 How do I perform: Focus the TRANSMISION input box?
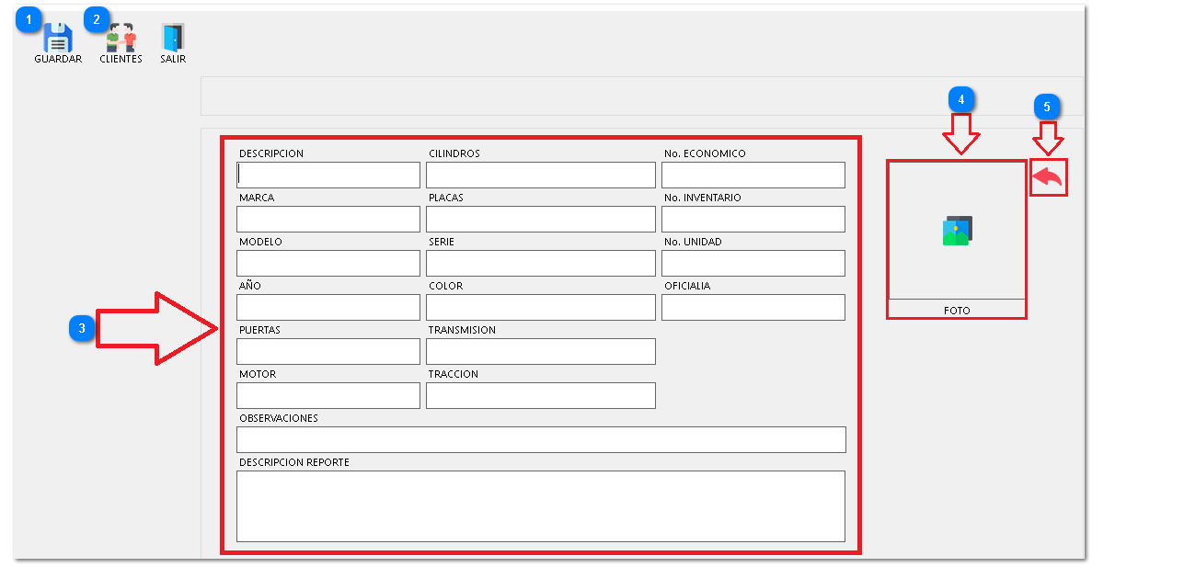541,351
